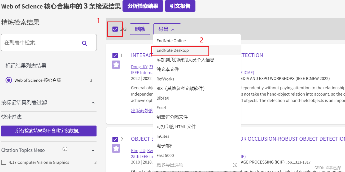This screenshot has width=345, height=172.
Task: Choose Fast 5000 export option
Action: pyautogui.click(x=197, y=155)
